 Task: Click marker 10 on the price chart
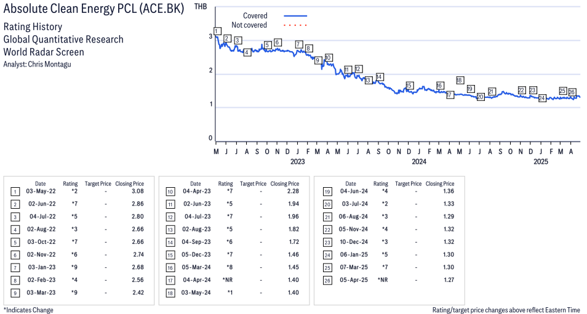click(329, 58)
